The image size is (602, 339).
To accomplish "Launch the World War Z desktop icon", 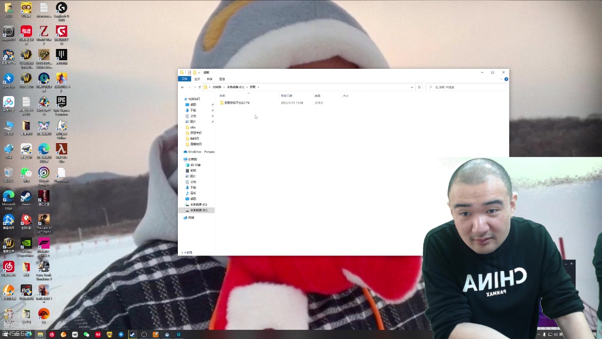I will tap(44, 35).
